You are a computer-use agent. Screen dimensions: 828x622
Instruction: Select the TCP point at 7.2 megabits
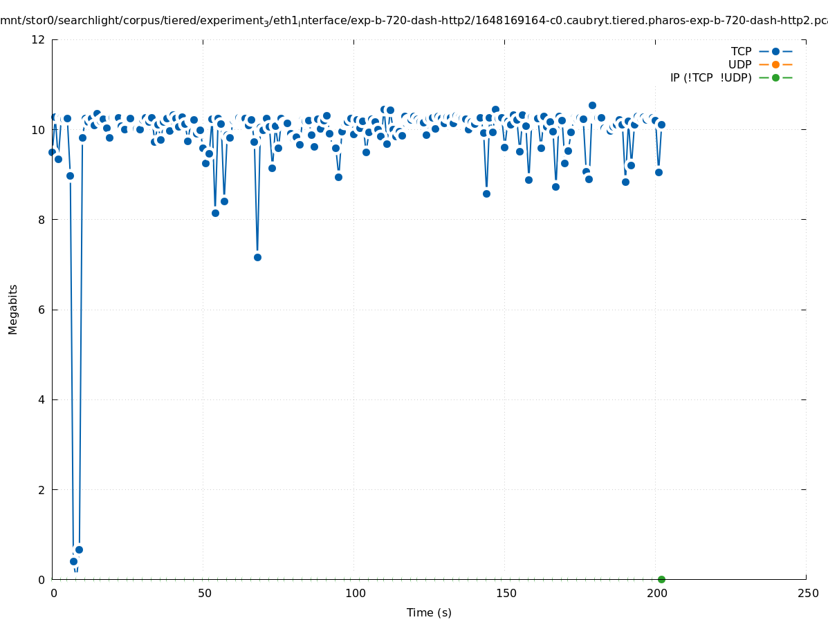click(x=257, y=257)
